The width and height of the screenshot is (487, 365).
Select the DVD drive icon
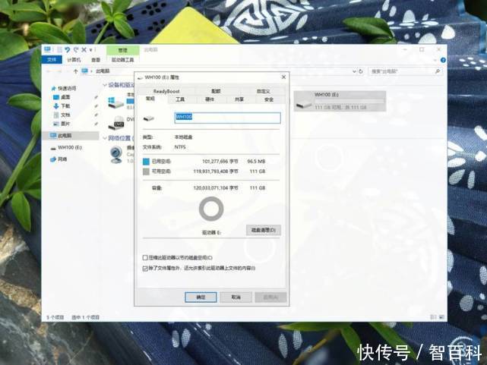point(116,123)
